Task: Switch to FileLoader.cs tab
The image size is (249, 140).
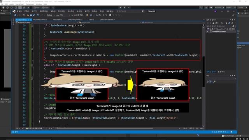Action: tap(58, 20)
